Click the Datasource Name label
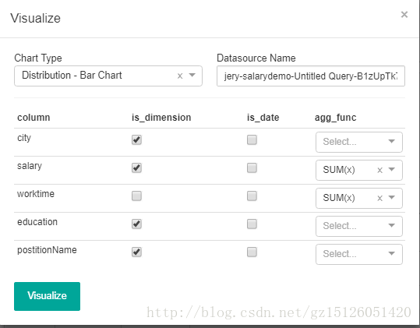 tap(256, 58)
